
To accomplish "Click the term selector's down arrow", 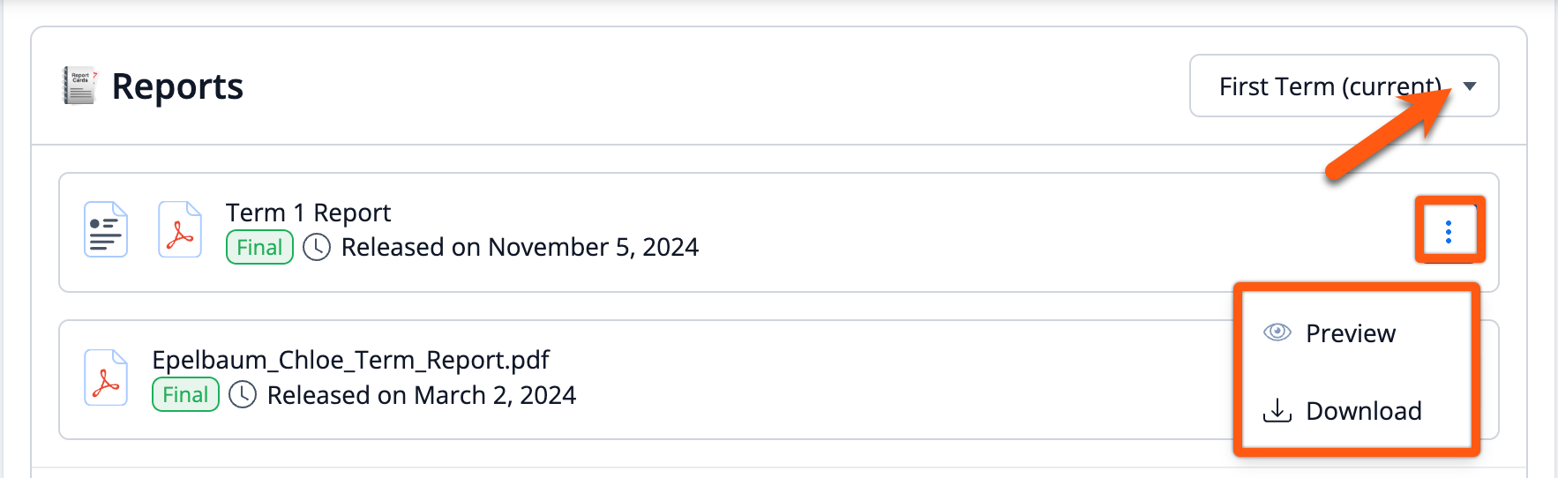I will click(x=1470, y=86).
